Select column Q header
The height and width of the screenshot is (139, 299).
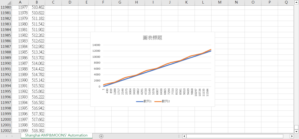coord(286,2)
